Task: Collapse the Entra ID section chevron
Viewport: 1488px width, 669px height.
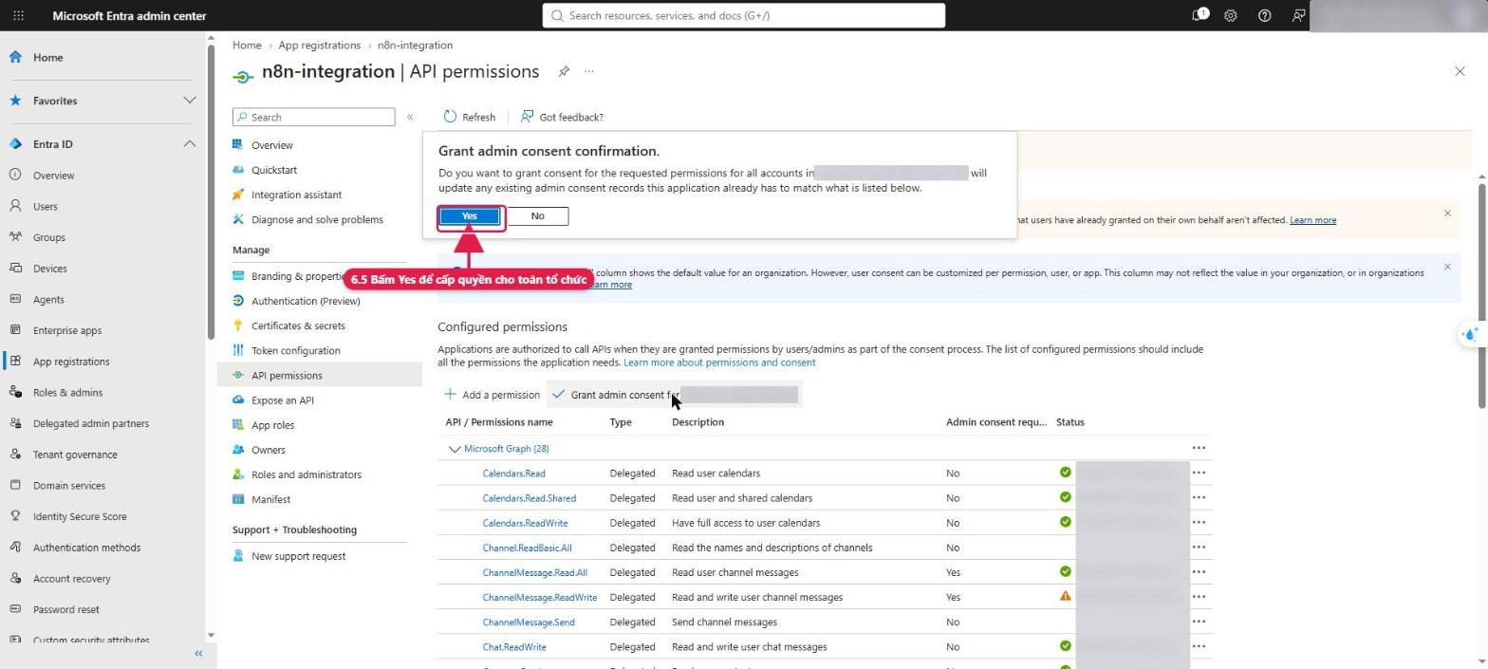Action: point(189,144)
